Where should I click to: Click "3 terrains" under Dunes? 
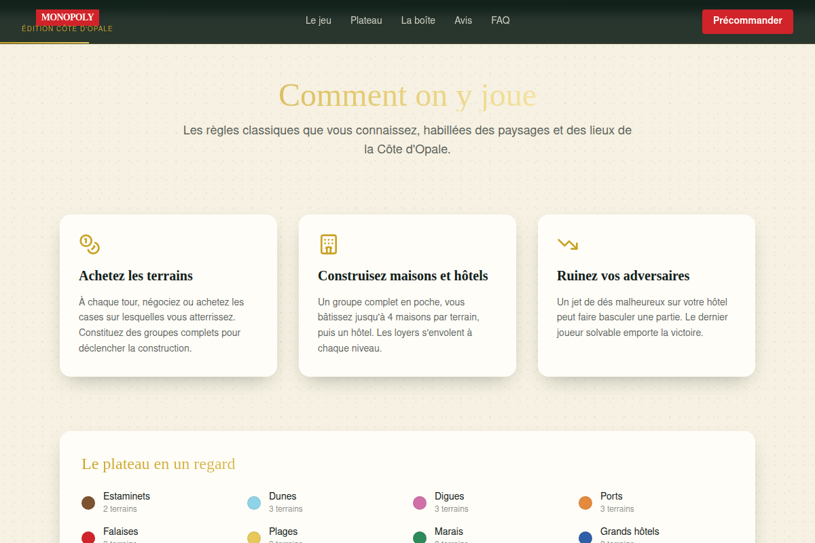pyautogui.click(x=286, y=509)
